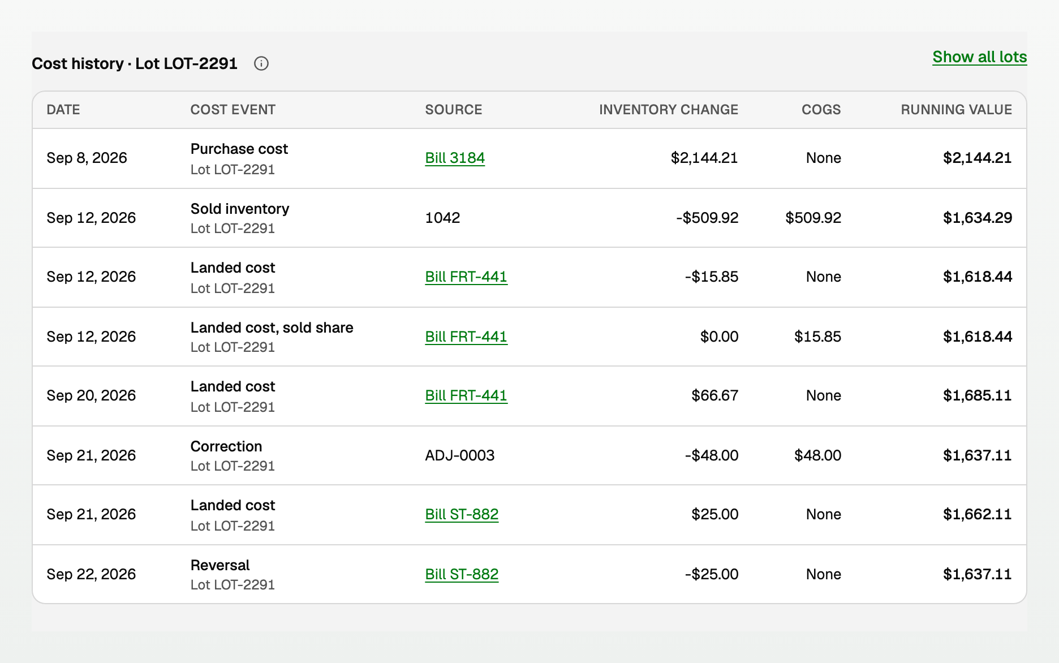The image size is (1059, 663).
Task: Open Bill ST-882 in the Reversal row
Action: [x=462, y=574]
